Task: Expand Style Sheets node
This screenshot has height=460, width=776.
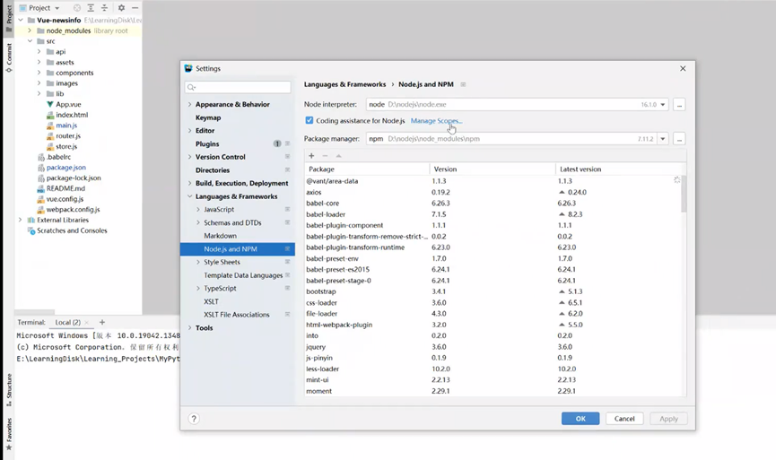Action: pyautogui.click(x=198, y=262)
